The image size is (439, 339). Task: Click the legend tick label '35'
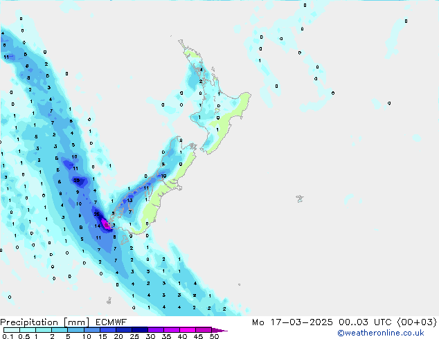(x=167, y=336)
